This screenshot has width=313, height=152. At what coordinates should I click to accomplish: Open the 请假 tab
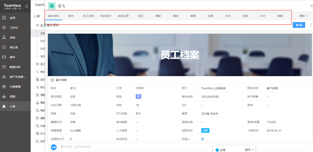coord(193,16)
